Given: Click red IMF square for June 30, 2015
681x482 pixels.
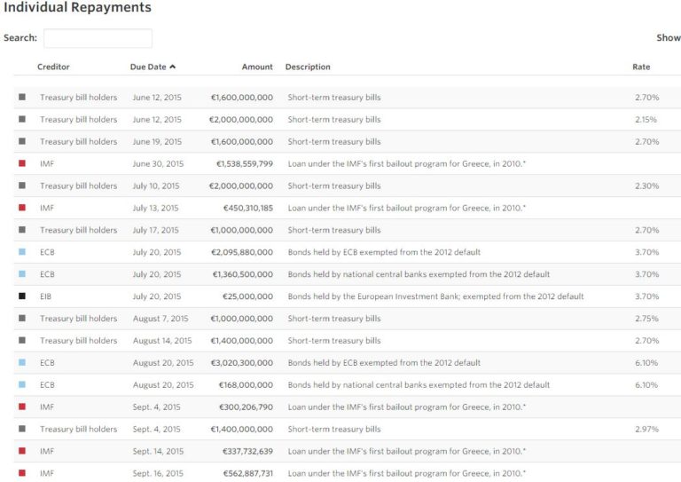Looking at the screenshot, I should (x=22, y=163).
